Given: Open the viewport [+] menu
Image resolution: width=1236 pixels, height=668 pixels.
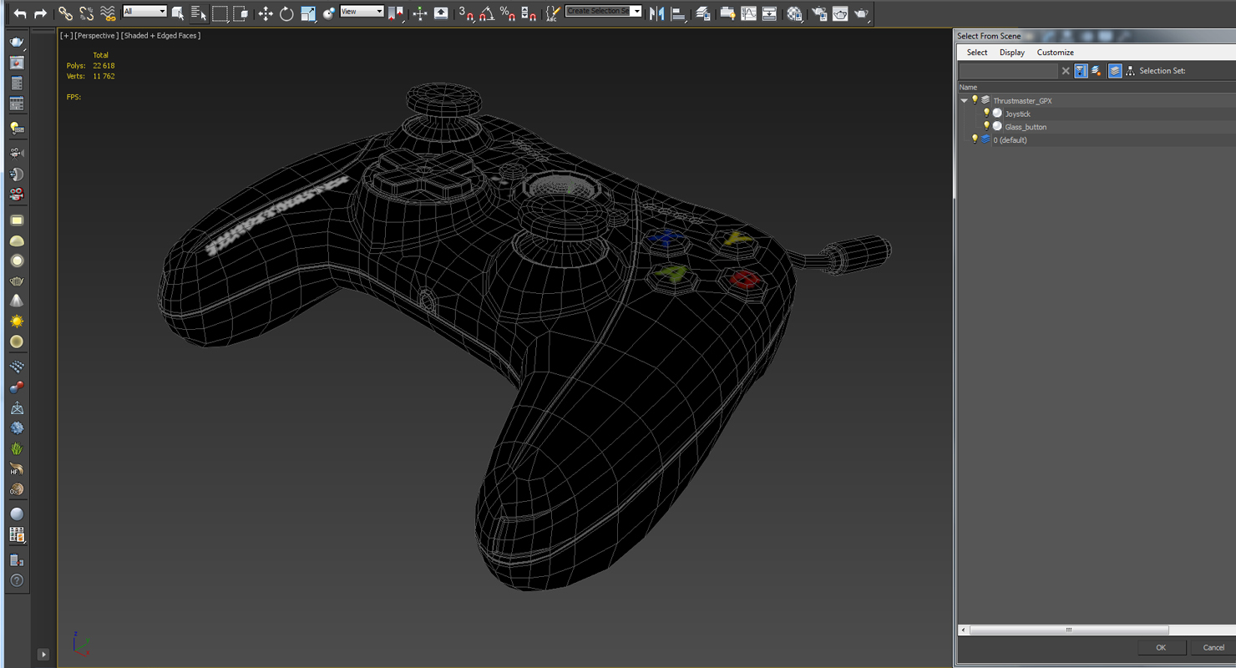Looking at the screenshot, I should 66,36.
